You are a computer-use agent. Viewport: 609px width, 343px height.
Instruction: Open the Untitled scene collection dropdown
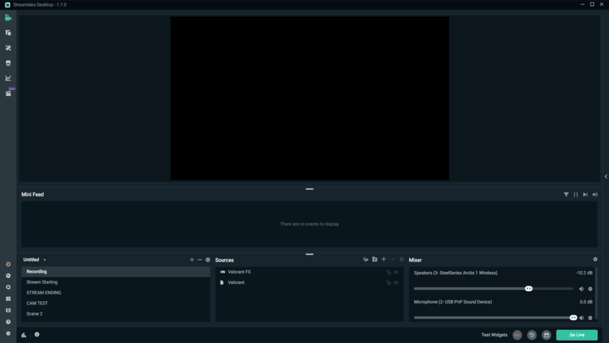tap(34, 260)
